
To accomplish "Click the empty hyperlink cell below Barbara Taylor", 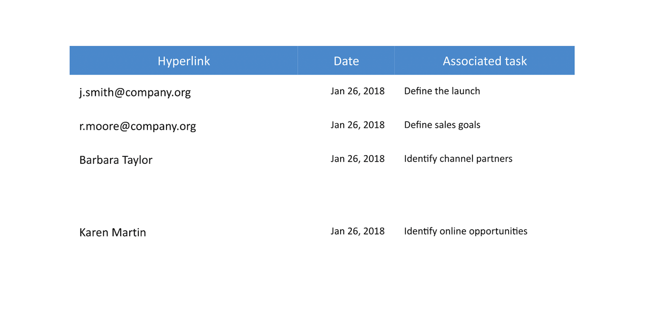I will tap(184, 196).
